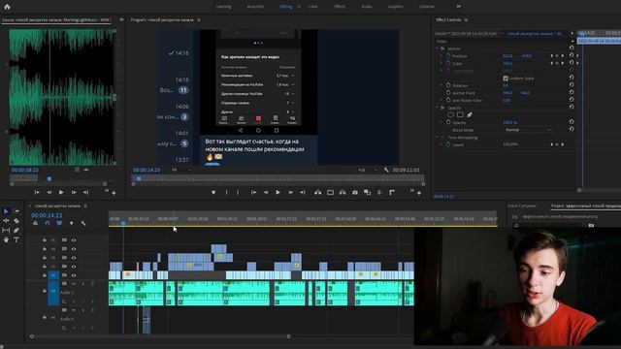
Task: Show more workspaces overflow chevron
Action: [x=459, y=7]
